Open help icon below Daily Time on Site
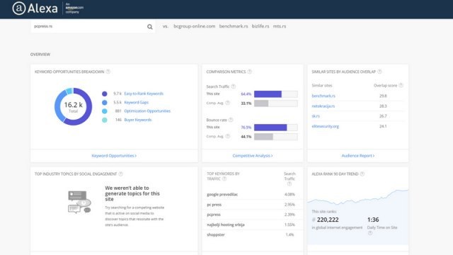 coord(369,233)
